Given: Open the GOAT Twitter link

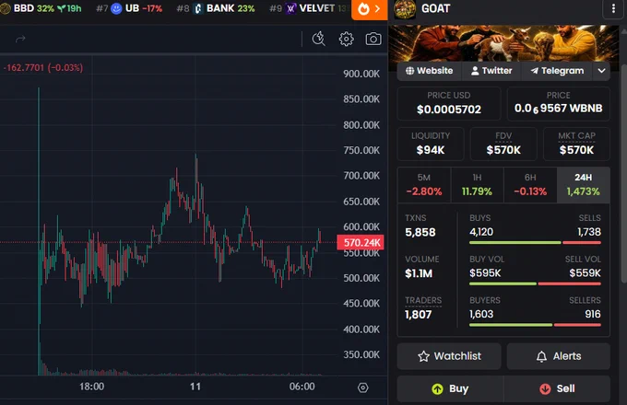Looking at the screenshot, I should pos(491,71).
